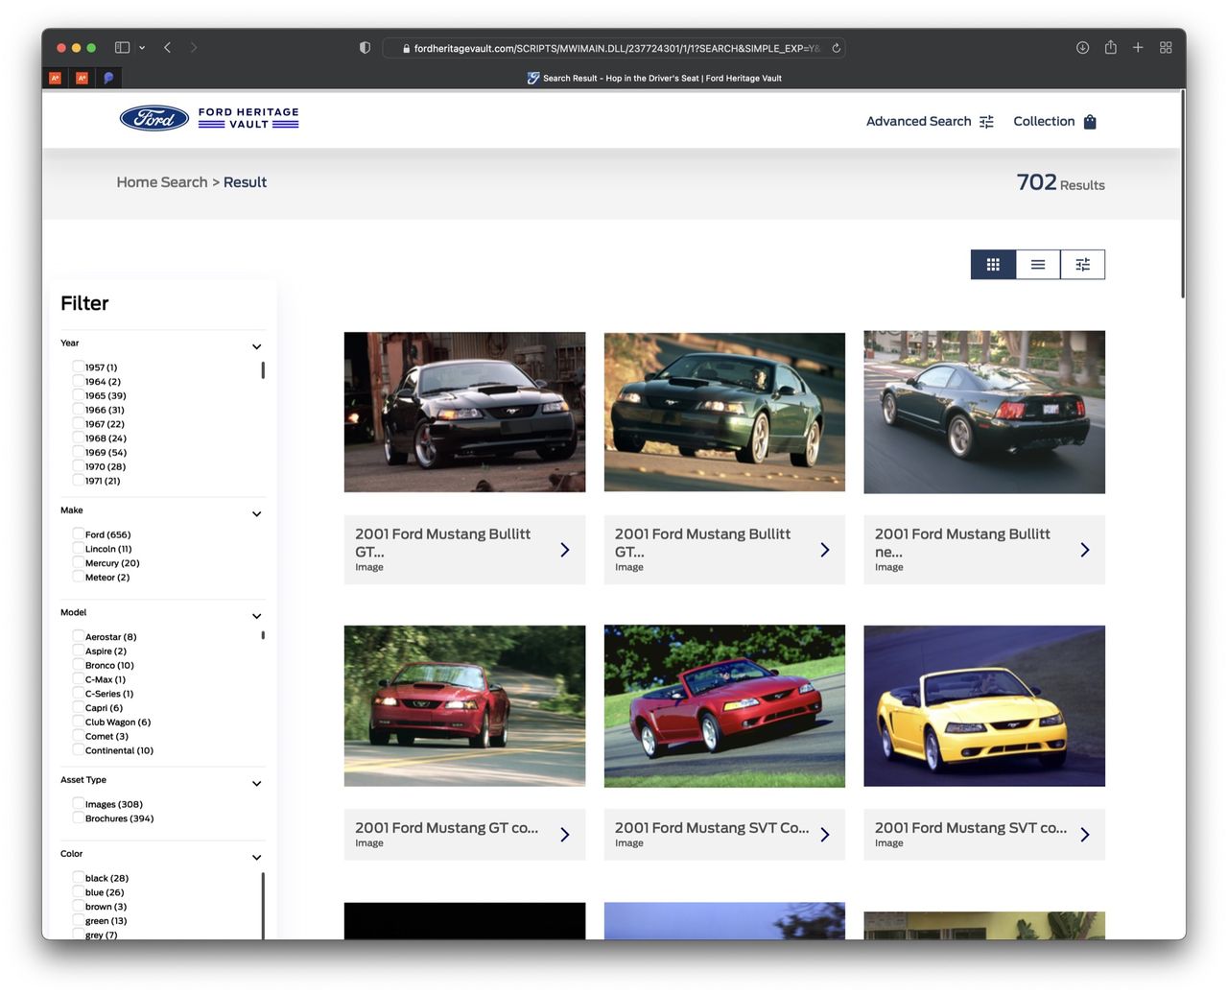Viewport: 1228px width, 995px height.
Task: Enable the Mercury (20) make filter
Action: 78,563
